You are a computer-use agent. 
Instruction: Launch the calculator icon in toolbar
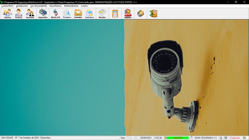point(115,14)
